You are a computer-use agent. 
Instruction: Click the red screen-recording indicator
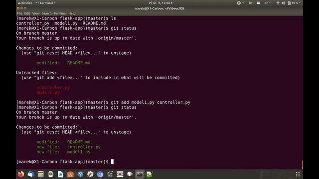click(x=250, y=3)
